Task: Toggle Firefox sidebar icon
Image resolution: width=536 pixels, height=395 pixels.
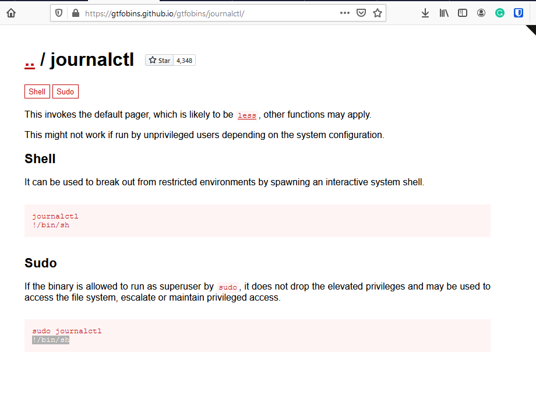Action: click(463, 13)
